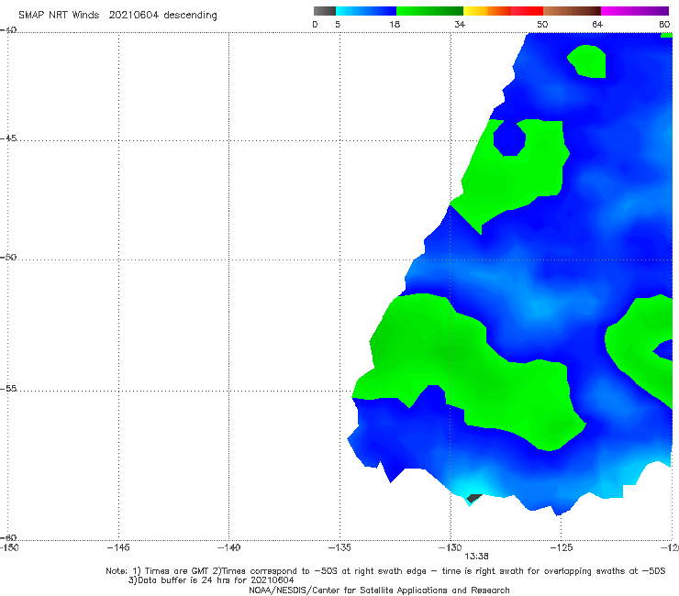679x596 pixels.
Task: Click the magenta 64-80 color bar segment
Action: (635, 11)
